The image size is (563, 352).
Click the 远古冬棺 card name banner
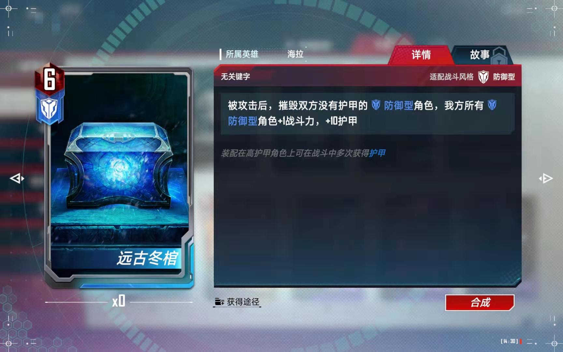click(147, 258)
